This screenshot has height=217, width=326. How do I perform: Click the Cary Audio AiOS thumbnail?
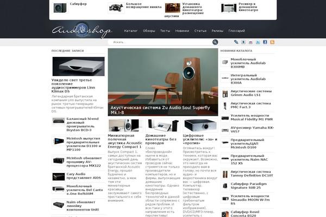[x=59, y=176]
